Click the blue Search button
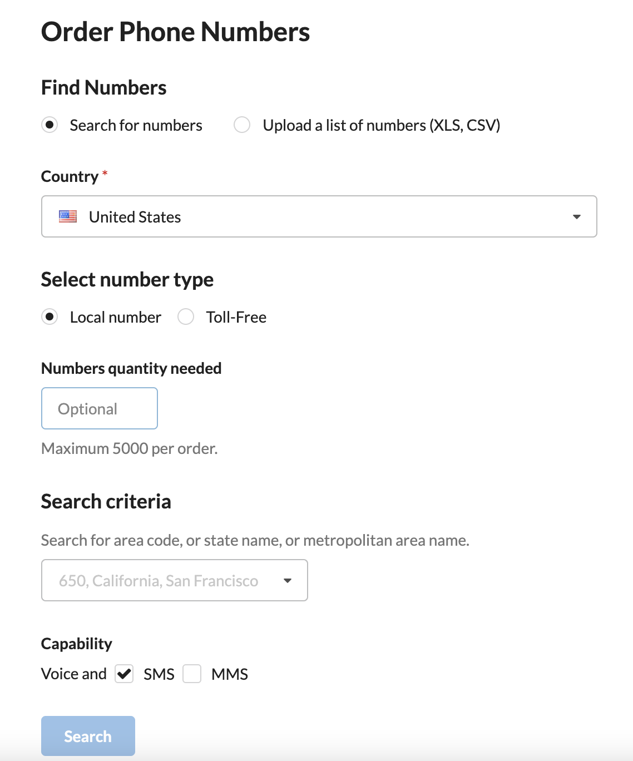633x761 pixels. (x=88, y=736)
